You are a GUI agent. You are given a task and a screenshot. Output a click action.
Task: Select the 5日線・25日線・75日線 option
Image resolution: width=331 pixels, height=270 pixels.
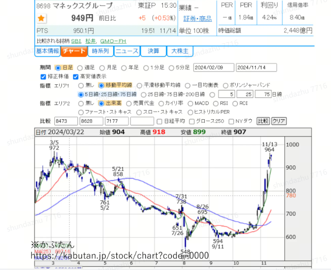point(81,95)
